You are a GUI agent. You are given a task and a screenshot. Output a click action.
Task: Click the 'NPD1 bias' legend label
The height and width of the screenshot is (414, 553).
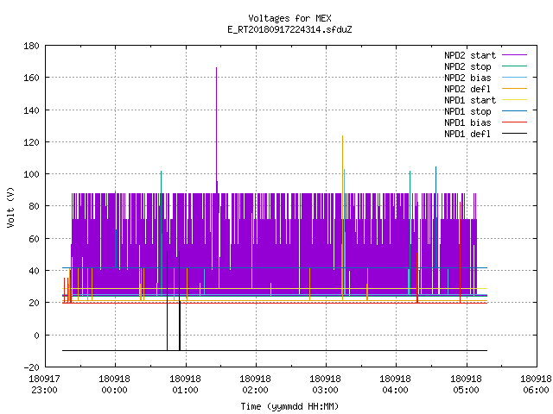[x=467, y=122]
